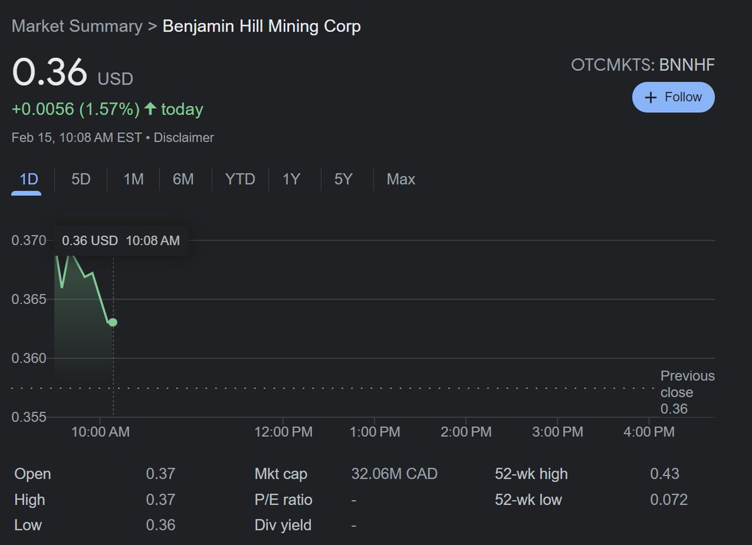The image size is (752, 545).
Task: Click the green price marker dot on chart
Action: 113,322
